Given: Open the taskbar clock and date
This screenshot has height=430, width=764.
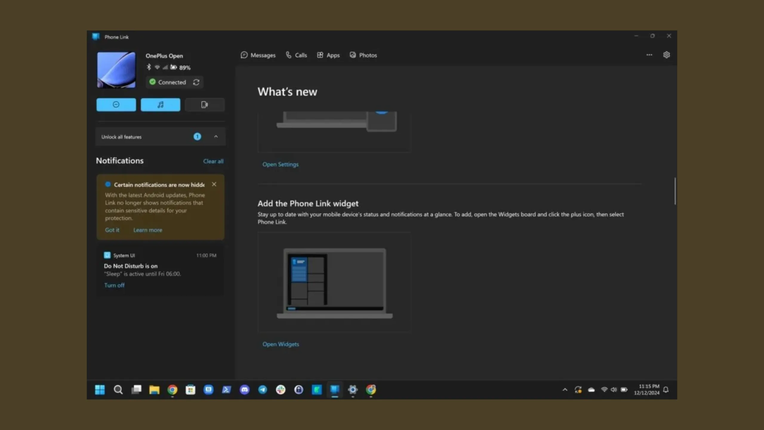Looking at the screenshot, I should 647,390.
